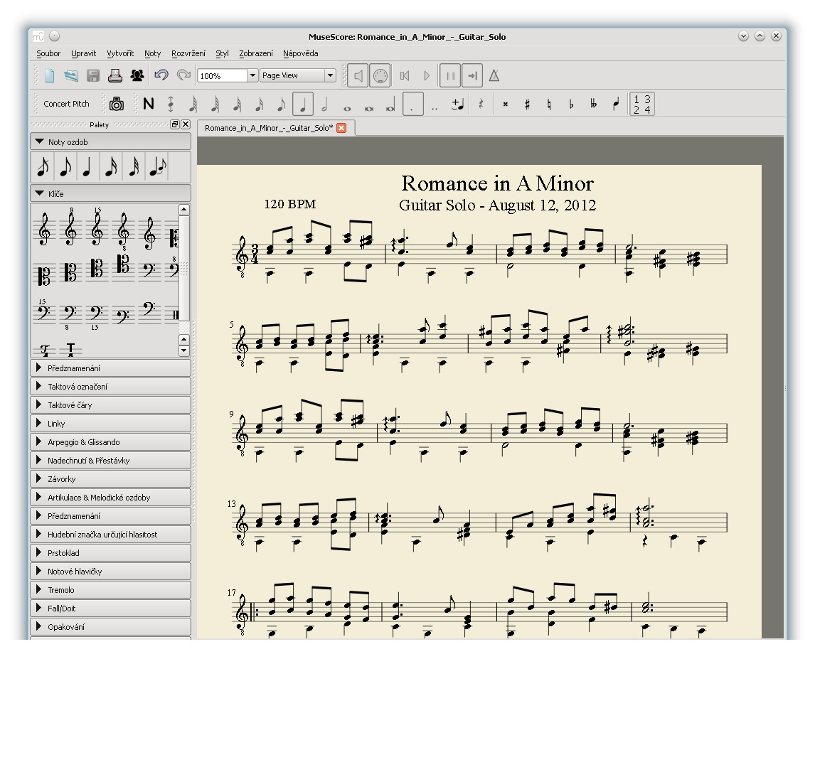Apply the double sharp accidental
The image size is (815, 777).
coord(505,105)
